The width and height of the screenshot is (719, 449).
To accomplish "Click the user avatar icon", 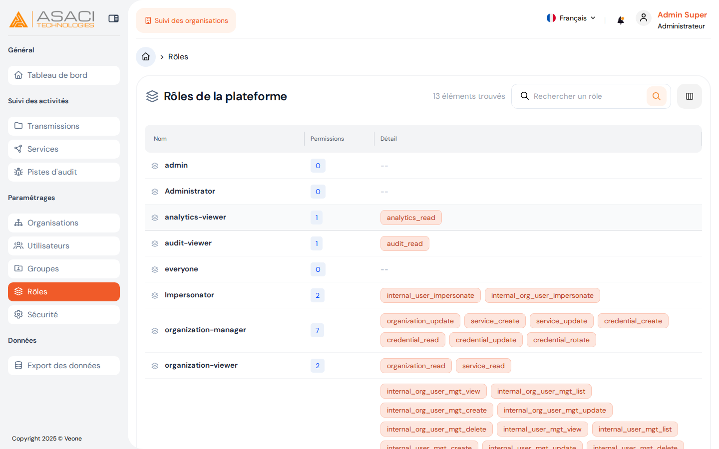I will click(x=644, y=18).
